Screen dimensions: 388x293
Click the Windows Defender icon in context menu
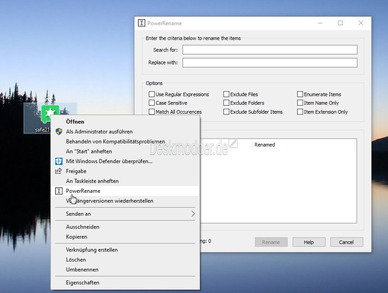(x=58, y=161)
